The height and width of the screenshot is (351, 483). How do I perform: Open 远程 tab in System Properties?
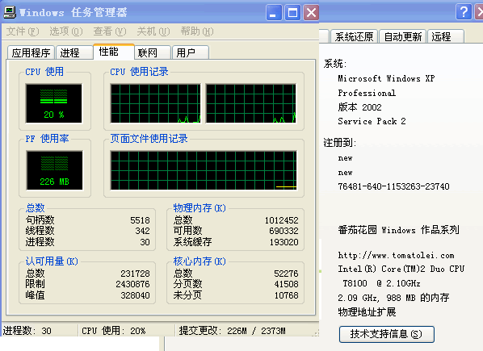tap(446, 36)
